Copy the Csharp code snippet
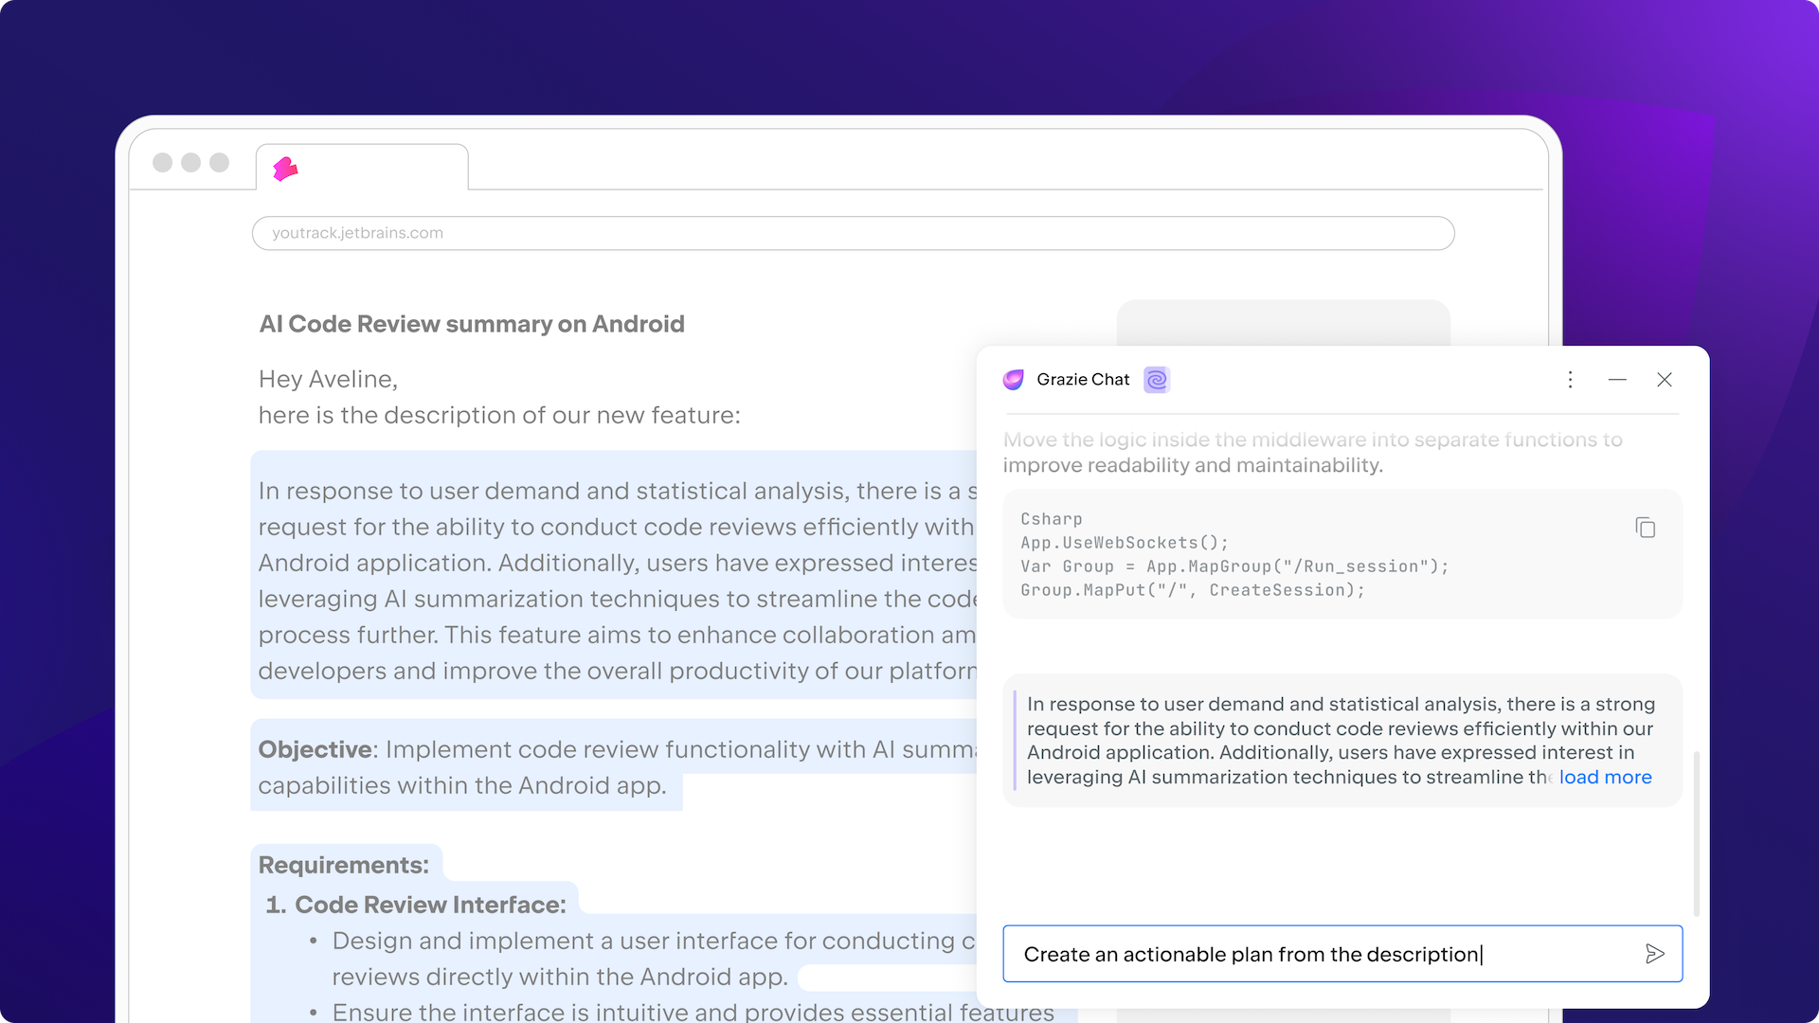This screenshot has height=1023, width=1819. (x=1646, y=528)
